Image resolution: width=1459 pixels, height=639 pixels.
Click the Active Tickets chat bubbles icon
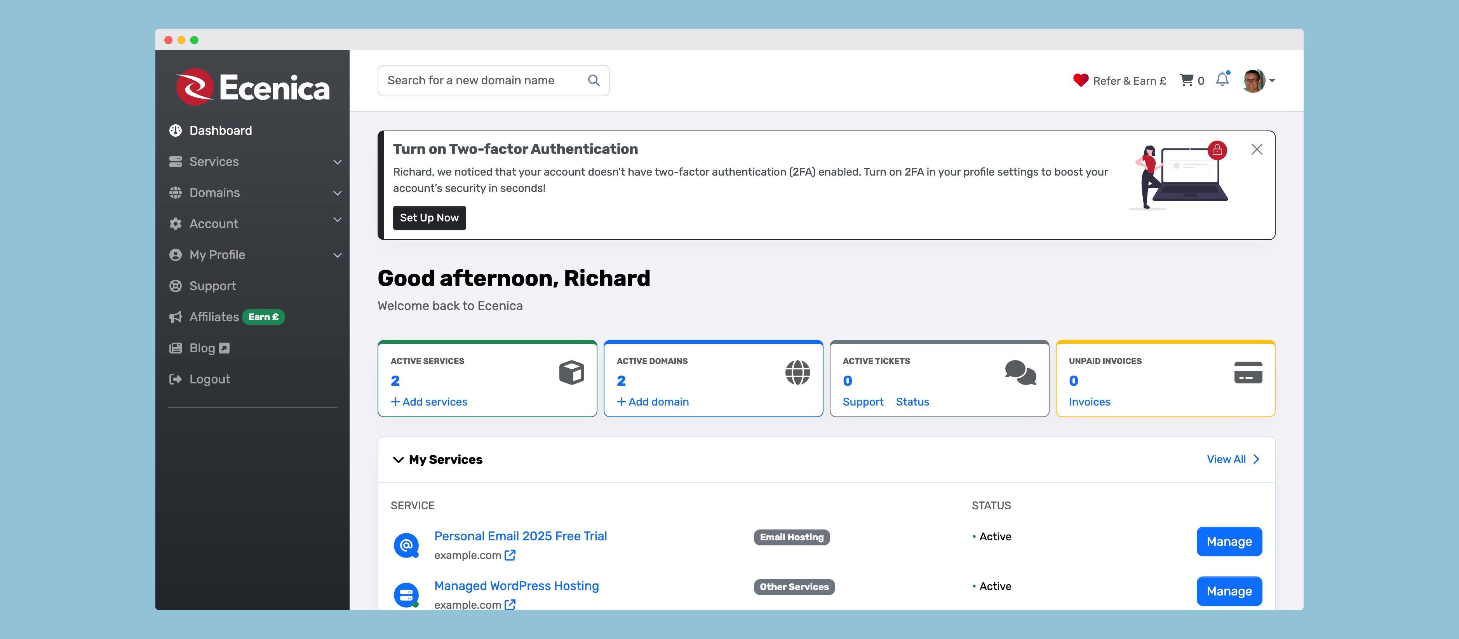[x=1020, y=372]
